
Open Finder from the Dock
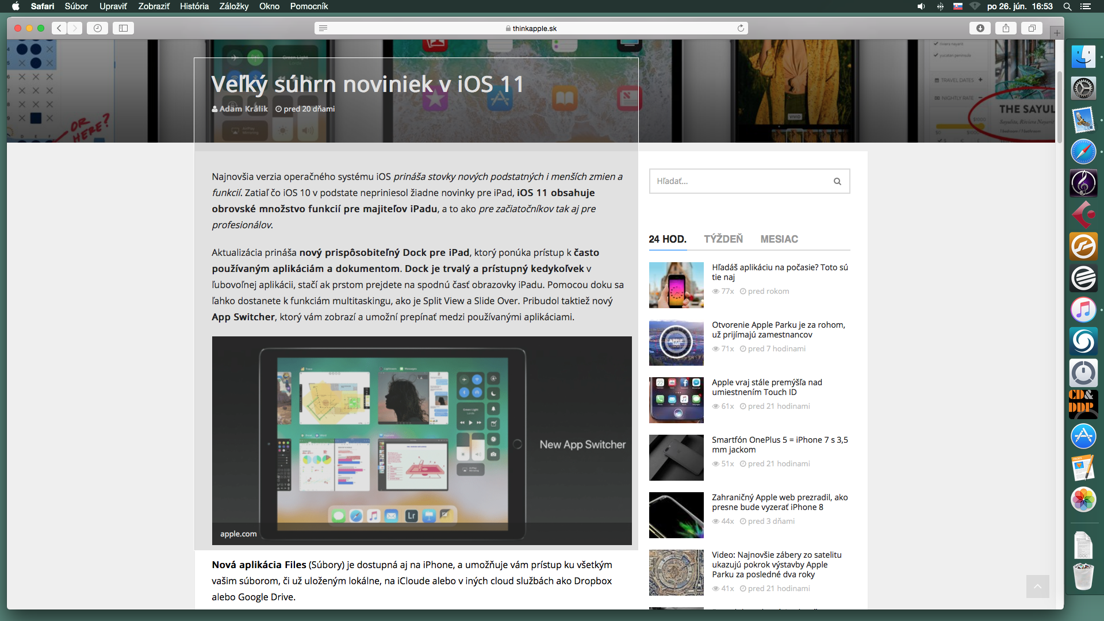(1083, 56)
